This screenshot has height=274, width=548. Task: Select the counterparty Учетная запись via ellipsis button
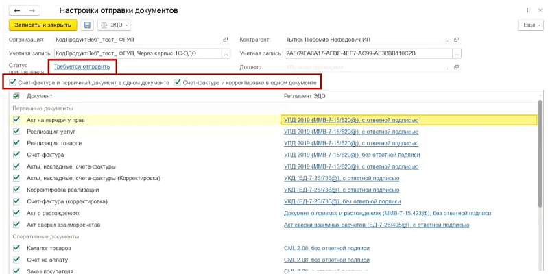(x=457, y=53)
